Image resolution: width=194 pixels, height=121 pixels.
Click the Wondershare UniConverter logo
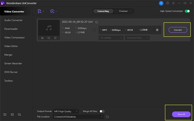pos(3,3)
